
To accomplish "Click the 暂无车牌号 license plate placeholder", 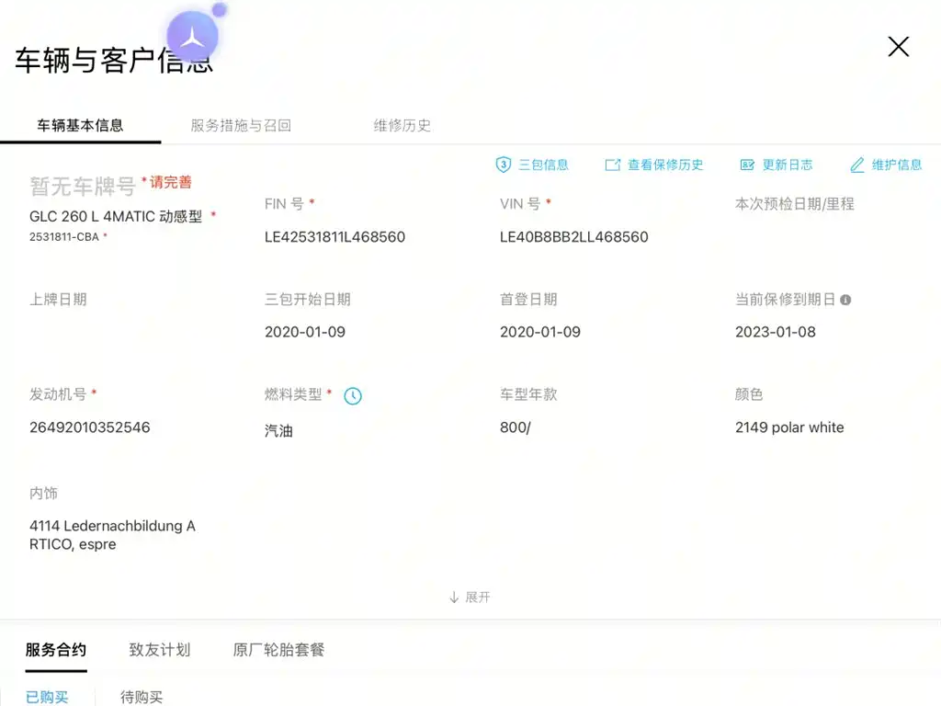I will pos(83,187).
